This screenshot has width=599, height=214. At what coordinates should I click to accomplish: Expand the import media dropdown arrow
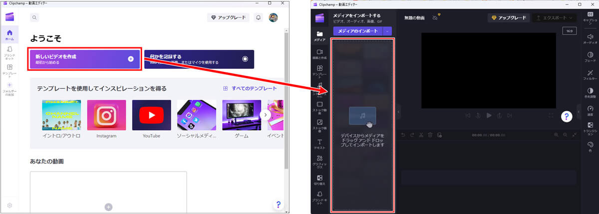click(x=387, y=31)
